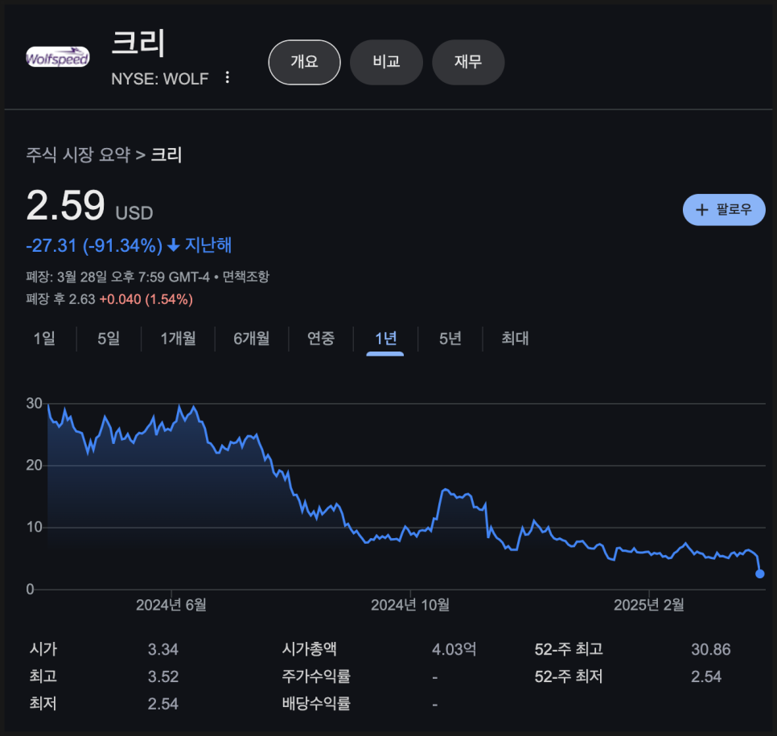The width and height of the screenshot is (777, 736).
Task: Click the 크리 company name heading
Action: [x=138, y=43]
